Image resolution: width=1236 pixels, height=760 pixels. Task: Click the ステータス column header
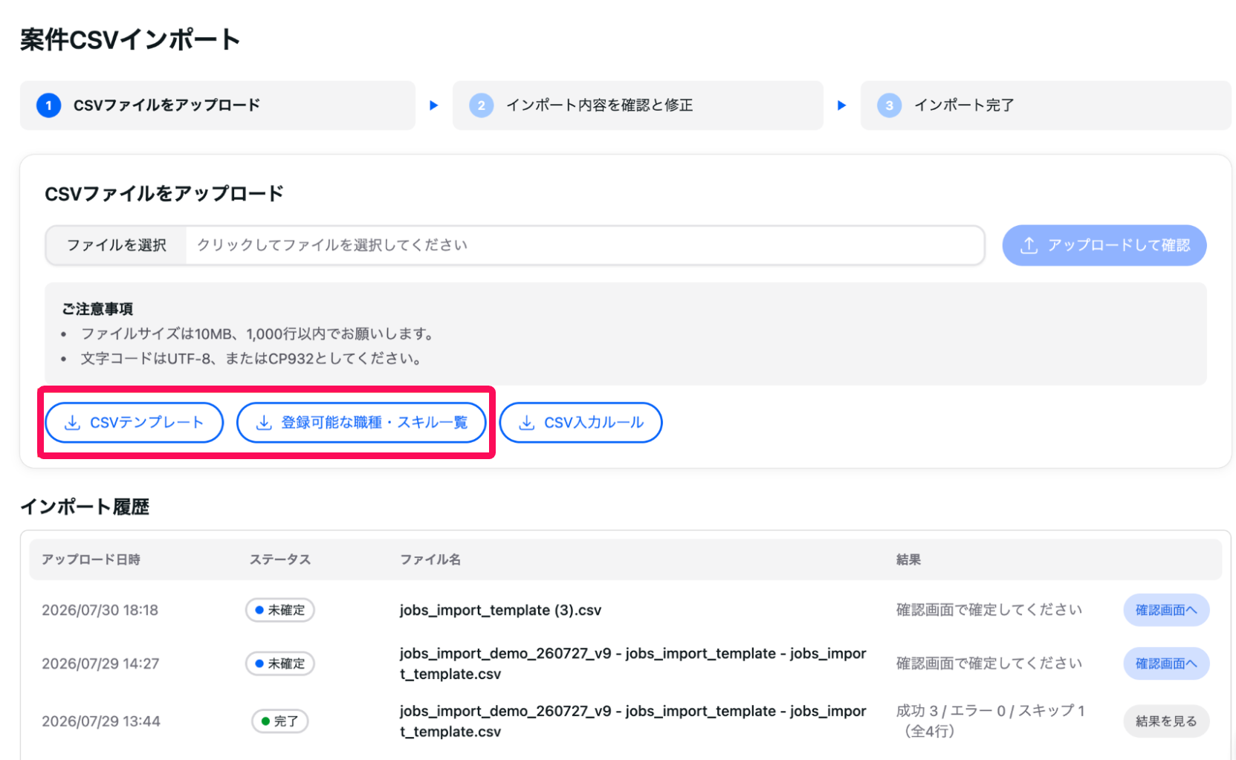(279, 559)
